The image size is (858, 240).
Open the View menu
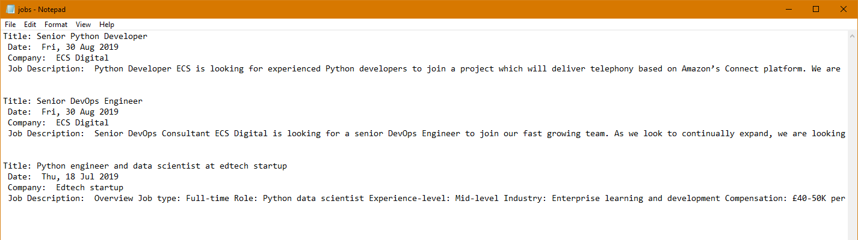click(84, 25)
